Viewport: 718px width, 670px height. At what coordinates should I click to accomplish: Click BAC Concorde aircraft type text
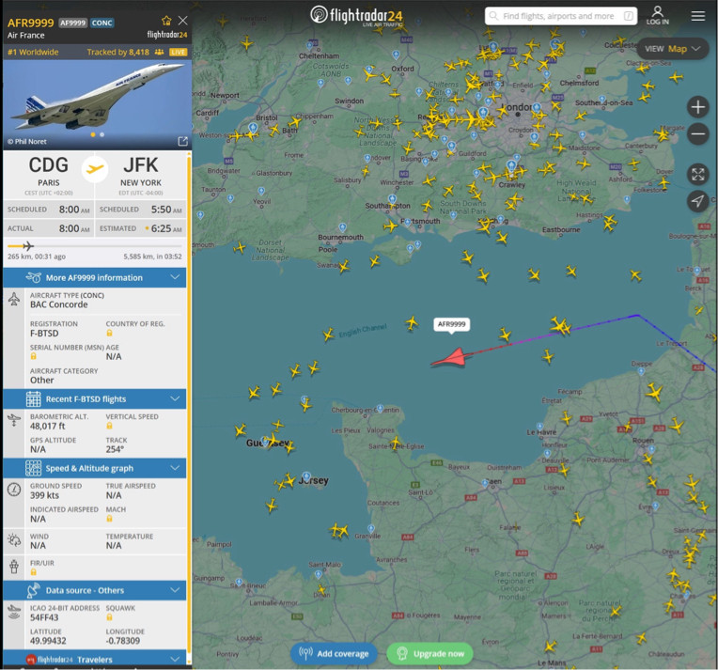58,305
